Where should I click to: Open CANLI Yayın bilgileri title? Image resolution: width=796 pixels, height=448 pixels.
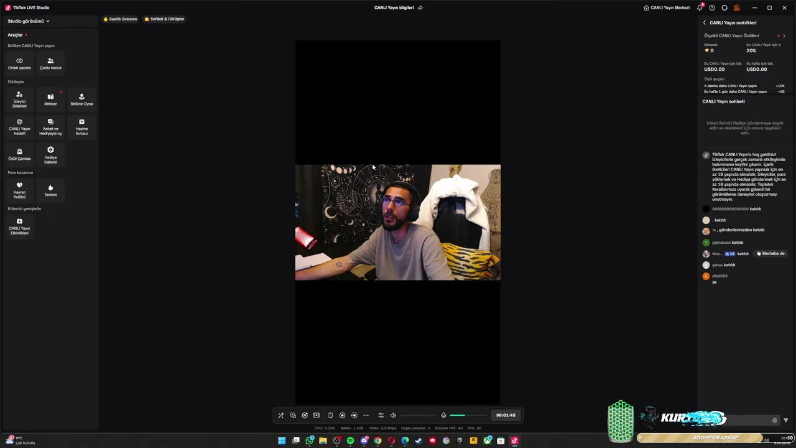tap(394, 7)
